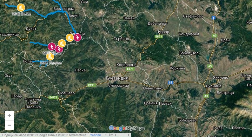This screenshot has width=252, height=137.
Task: Click yellow construction marker left of easternmost lightning marker
Action: (70, 38)
